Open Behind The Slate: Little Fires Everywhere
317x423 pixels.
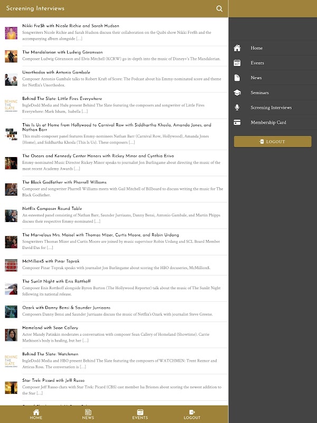(114, 105)
